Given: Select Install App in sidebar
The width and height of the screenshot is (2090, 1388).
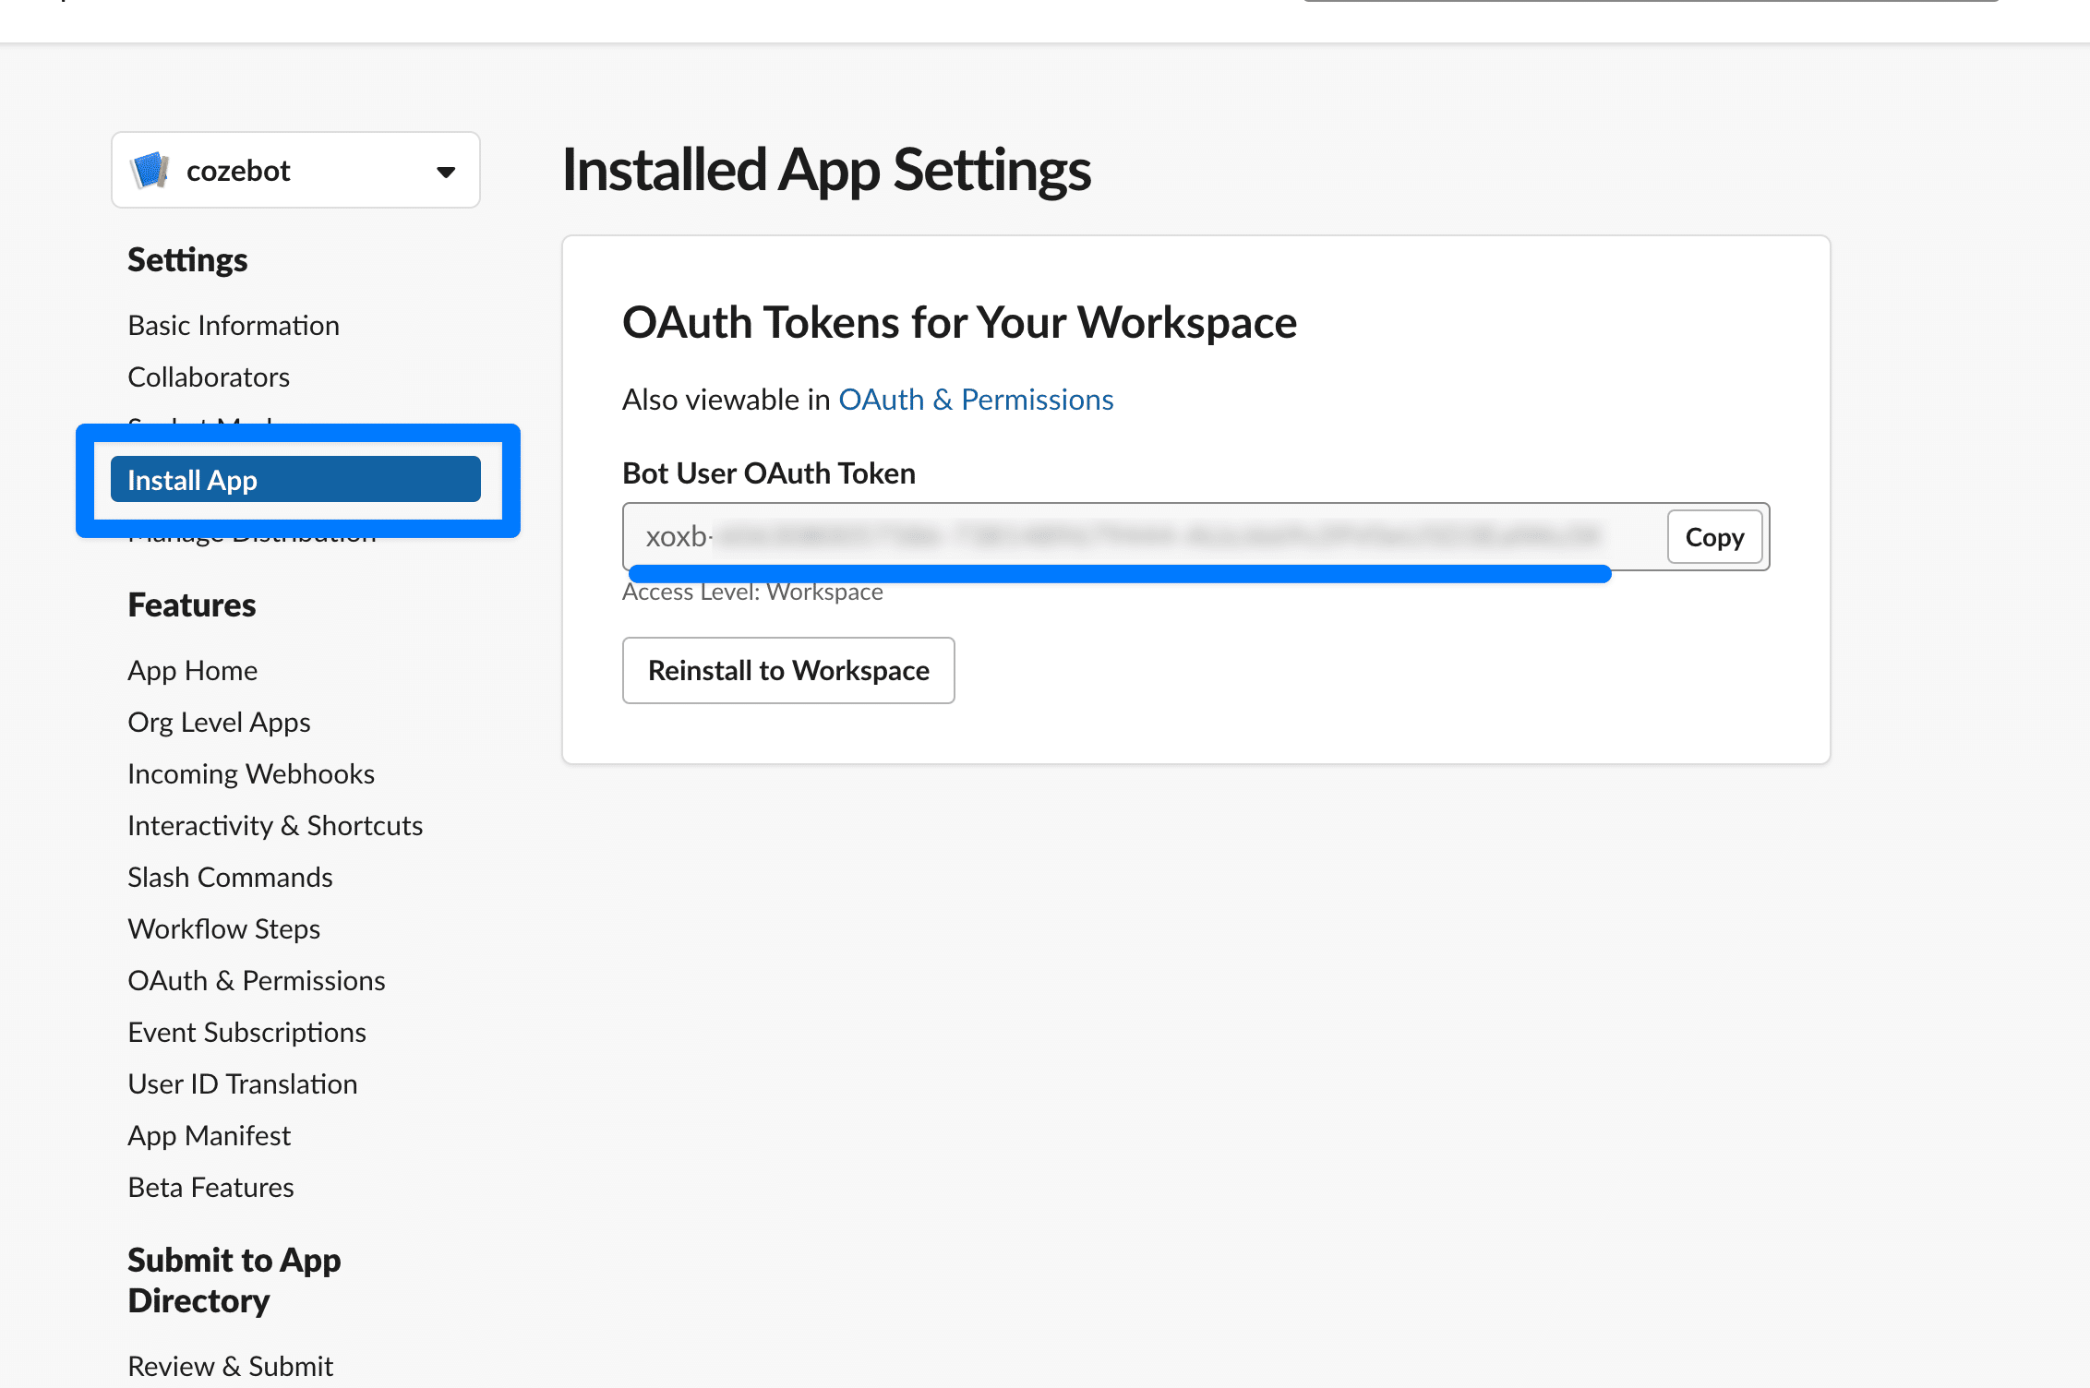Looking at the screenshot, I should (294, 480).
